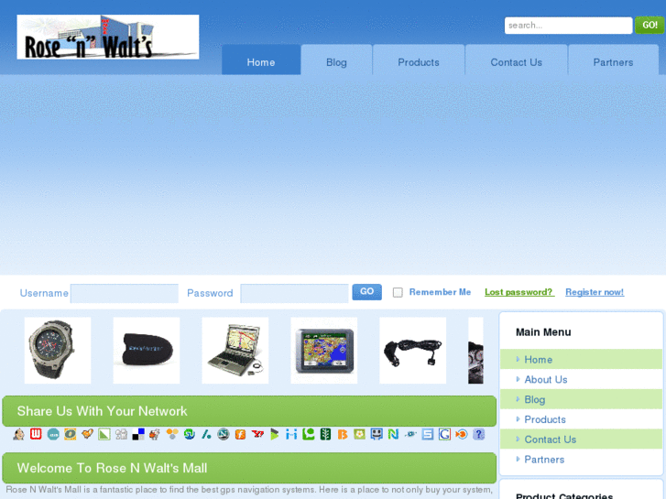This screenshot has width=666, height=499.
Task: Click the green play arrow share icon
Action: 275,434
